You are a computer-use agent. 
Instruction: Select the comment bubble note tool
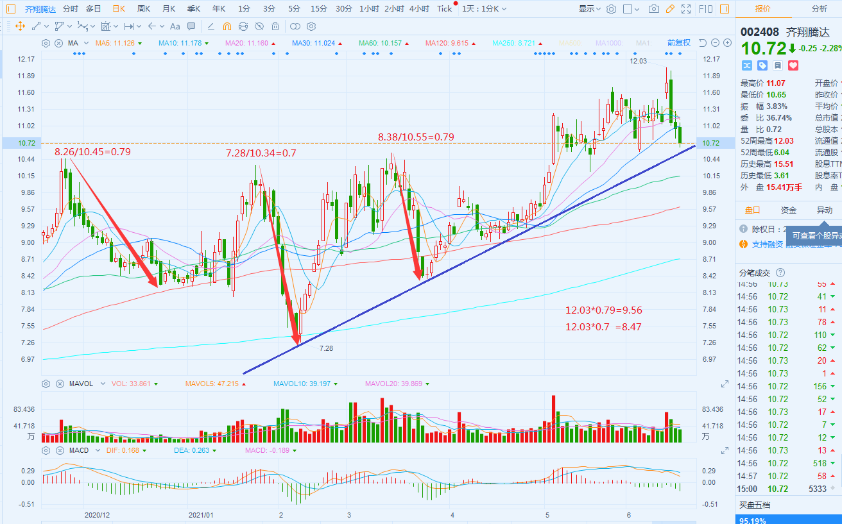pyautogui.click(x=191, y=26)
